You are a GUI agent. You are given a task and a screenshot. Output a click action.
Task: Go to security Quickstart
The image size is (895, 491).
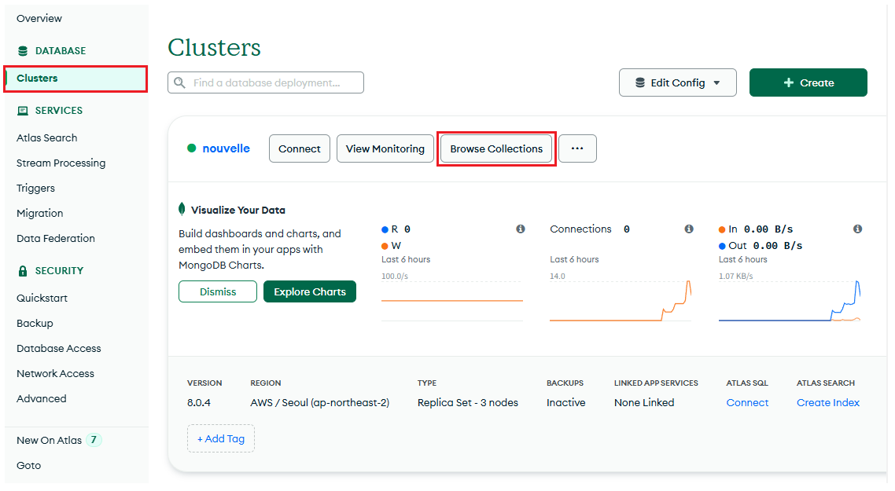(42, 299)
